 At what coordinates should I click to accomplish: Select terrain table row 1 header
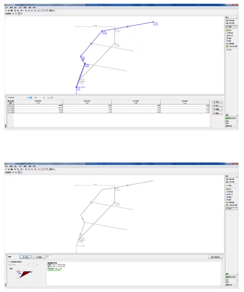pyautogui.click(x=11, y=105)
